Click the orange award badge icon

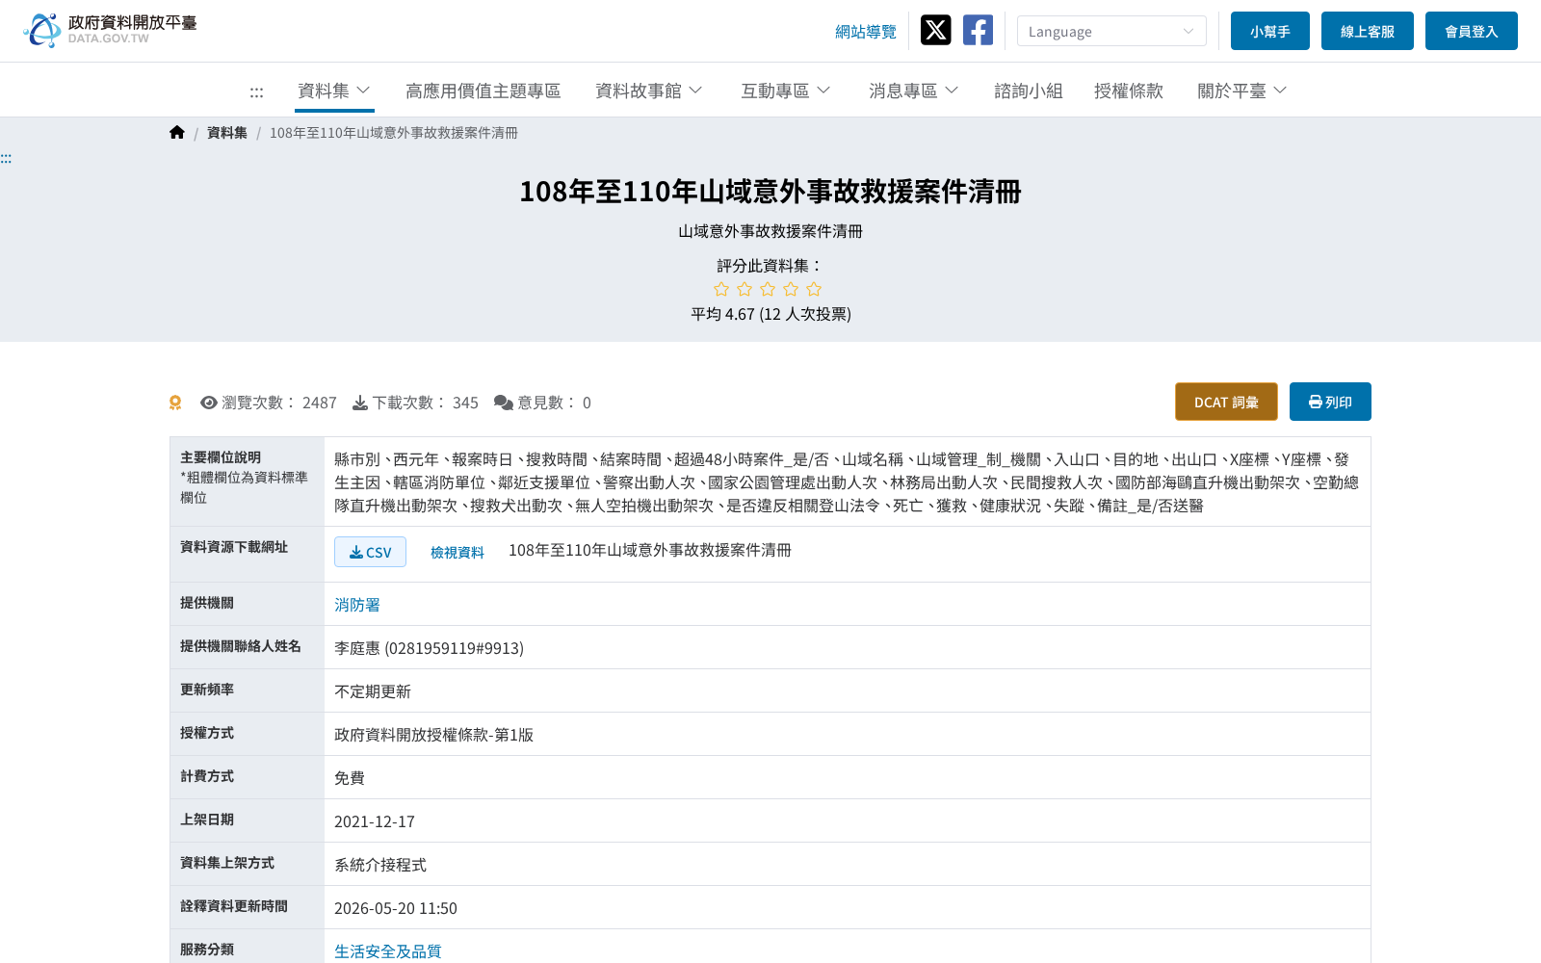175,403
